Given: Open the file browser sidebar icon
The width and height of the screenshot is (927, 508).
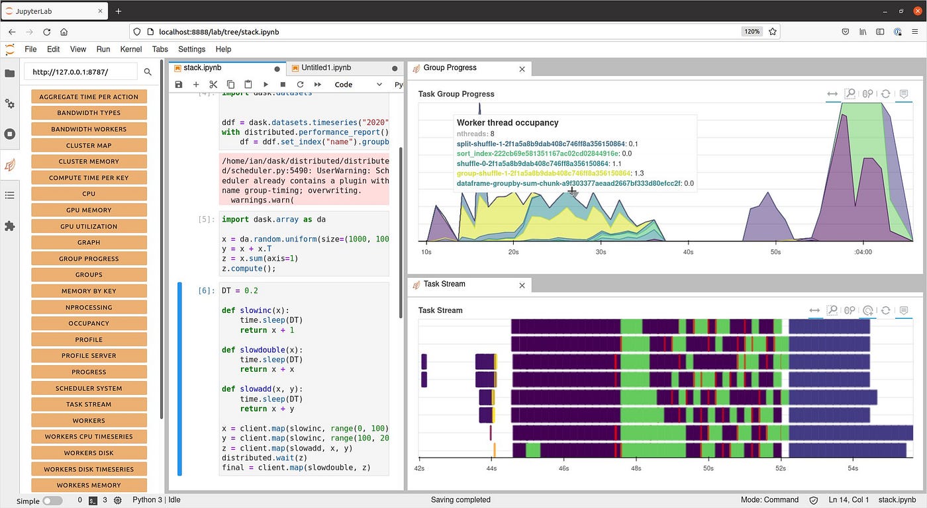Looking at the screenshot, I should click(9, 73).
